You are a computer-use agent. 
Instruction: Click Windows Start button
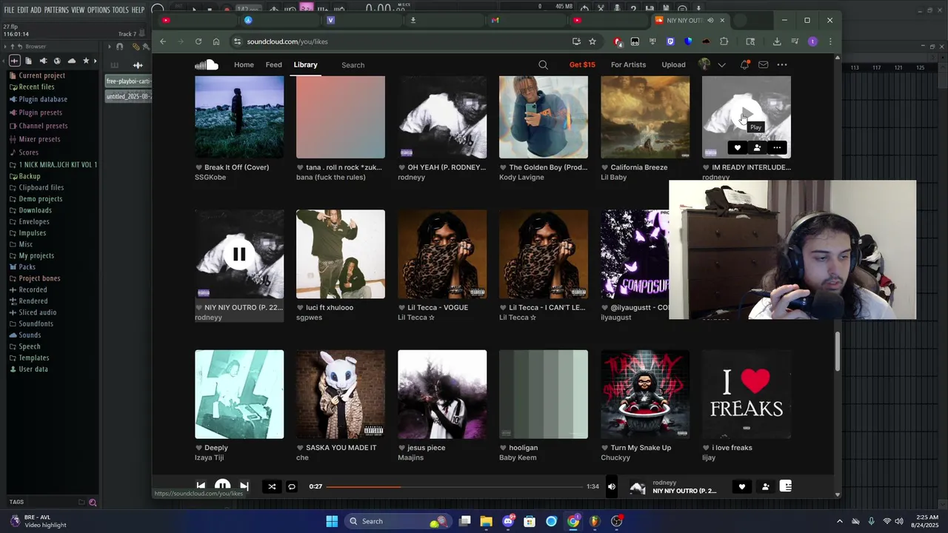tap(332, 521)
